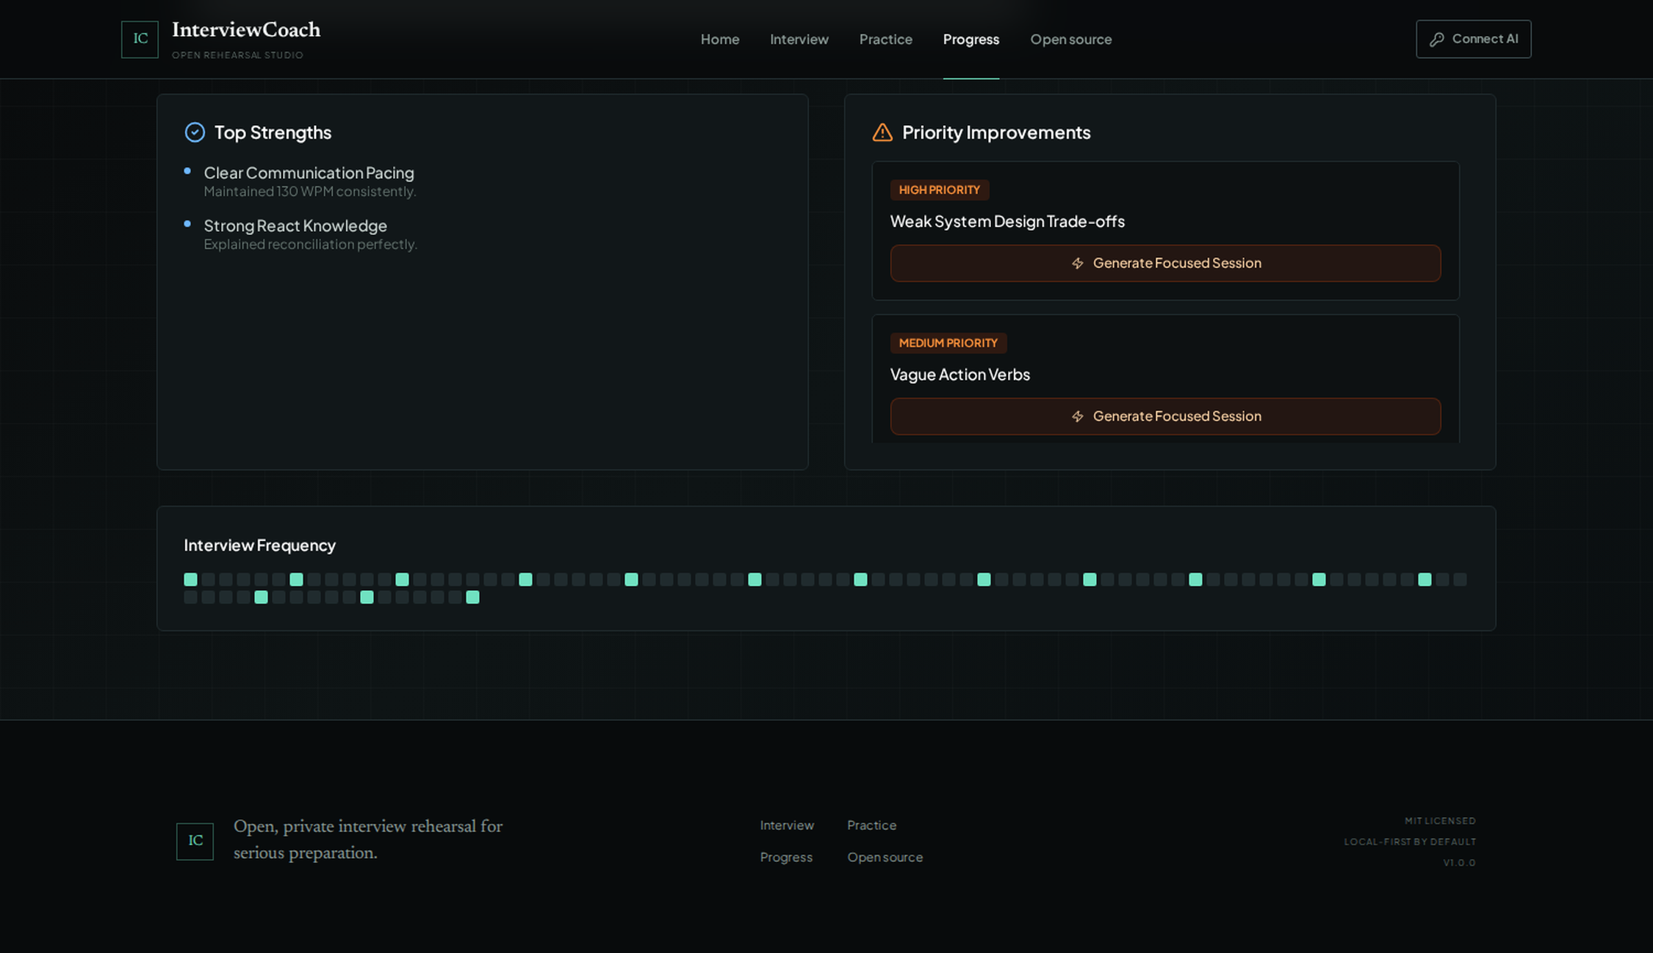Click the Strong React Knowledge strength
Image resolution: width=1653 pixels, height=953 pixels.
coord(295,225)
